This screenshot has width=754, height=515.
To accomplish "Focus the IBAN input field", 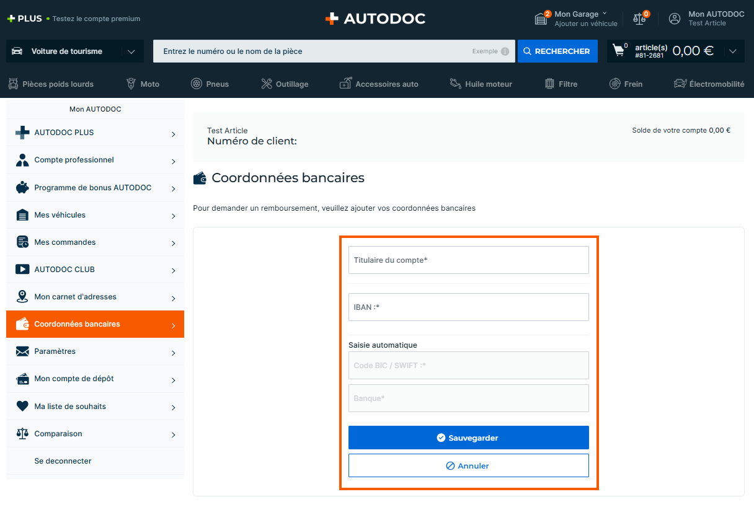I will point(468,307).
